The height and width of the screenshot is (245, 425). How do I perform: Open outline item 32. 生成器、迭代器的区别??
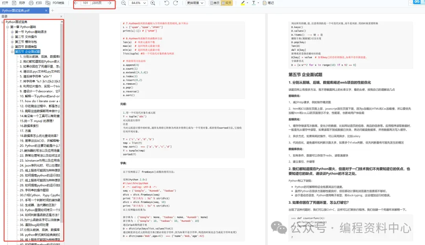pyautogui.click(x=38, y=205)
